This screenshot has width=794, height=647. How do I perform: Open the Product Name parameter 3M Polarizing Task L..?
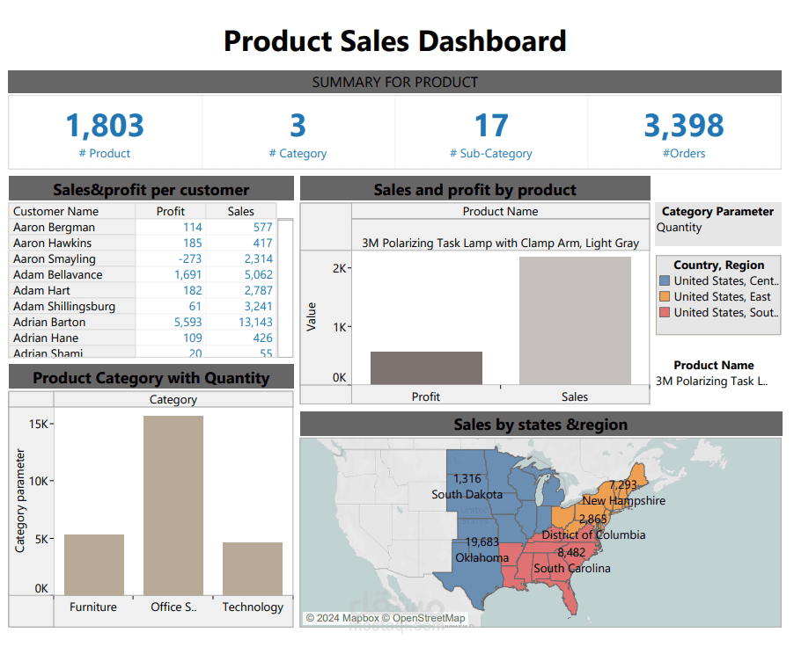[712, 382]
